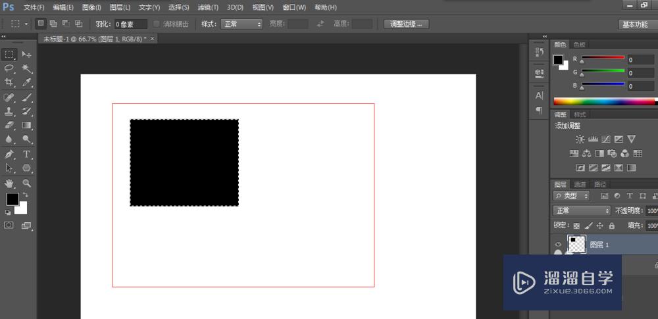The height and width of the screenshot is (319, 658).
Task: Choose New Selection mode in options bar
Action: click(41, 24)
